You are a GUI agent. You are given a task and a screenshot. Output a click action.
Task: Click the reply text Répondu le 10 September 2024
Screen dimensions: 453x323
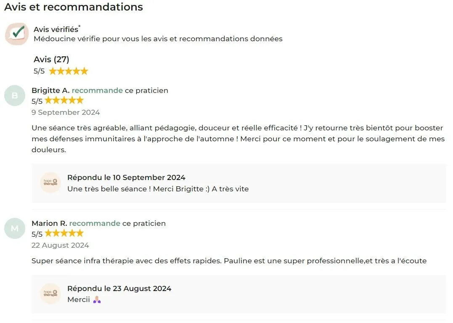click(x=126, y=177)
